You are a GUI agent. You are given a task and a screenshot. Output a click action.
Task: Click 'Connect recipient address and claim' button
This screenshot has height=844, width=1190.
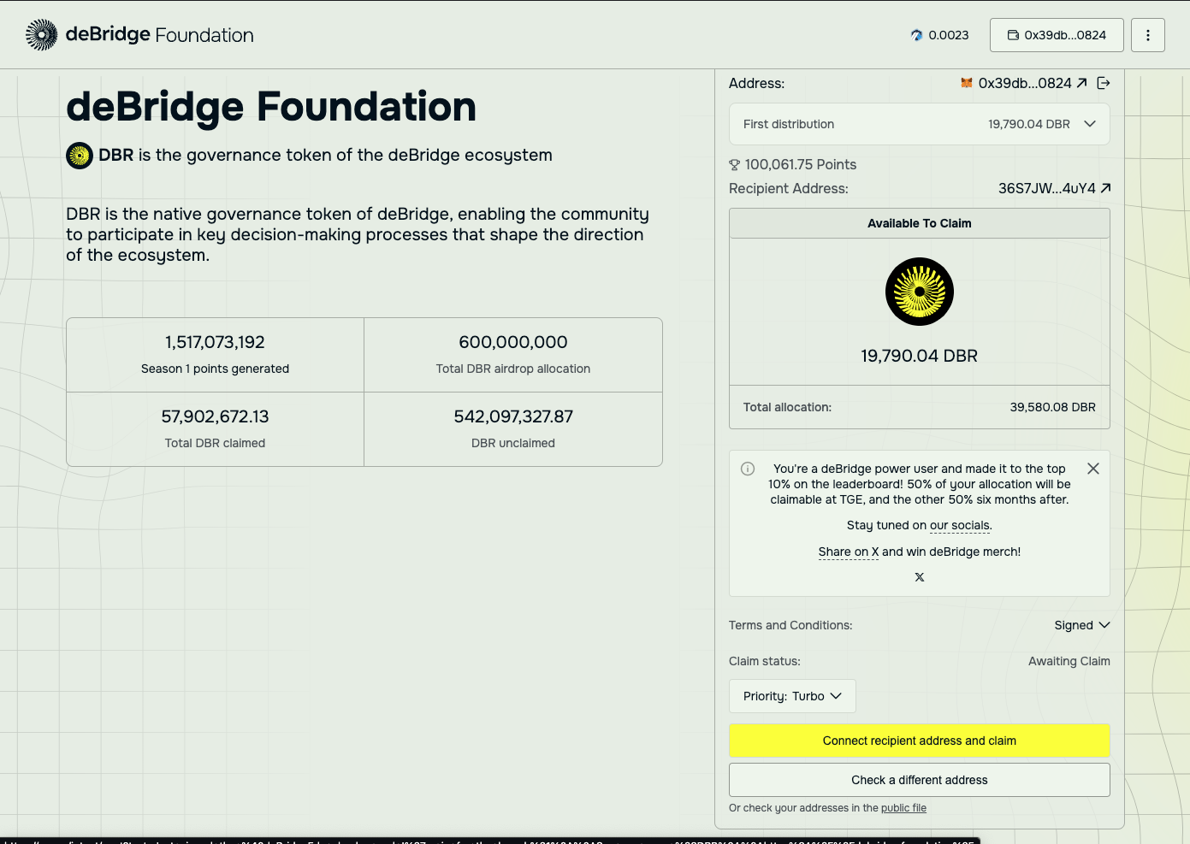pos(920,741)
